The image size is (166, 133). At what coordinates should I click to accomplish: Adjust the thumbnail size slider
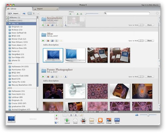coord(148,115)
